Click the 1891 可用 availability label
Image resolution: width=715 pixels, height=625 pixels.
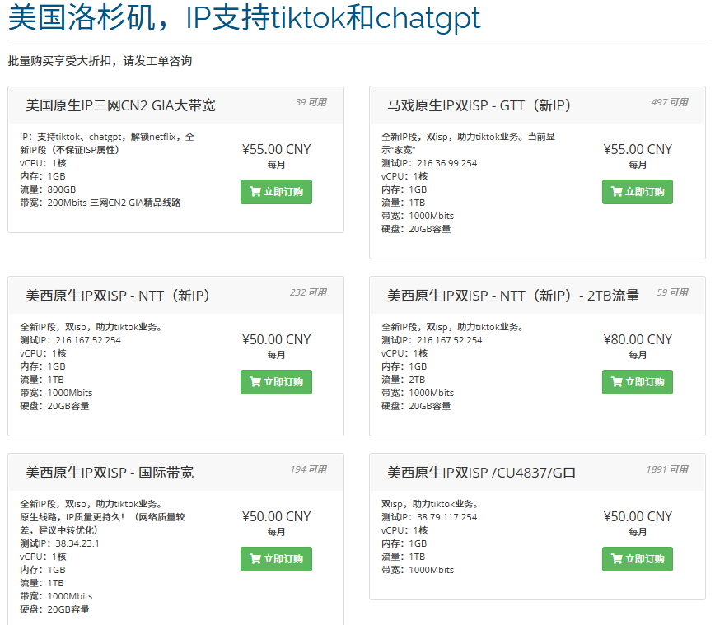(670, 467)
